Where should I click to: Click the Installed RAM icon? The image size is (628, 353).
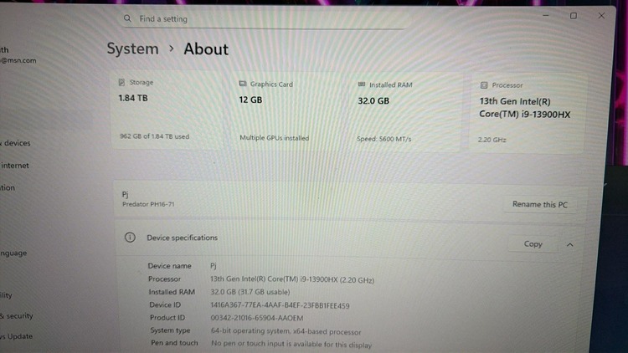tap(362, 85)
